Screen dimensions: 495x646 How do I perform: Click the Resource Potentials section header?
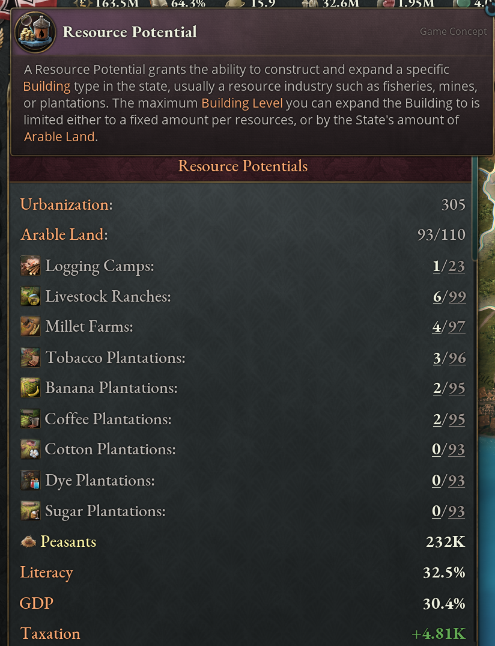(x=243, y=166)
